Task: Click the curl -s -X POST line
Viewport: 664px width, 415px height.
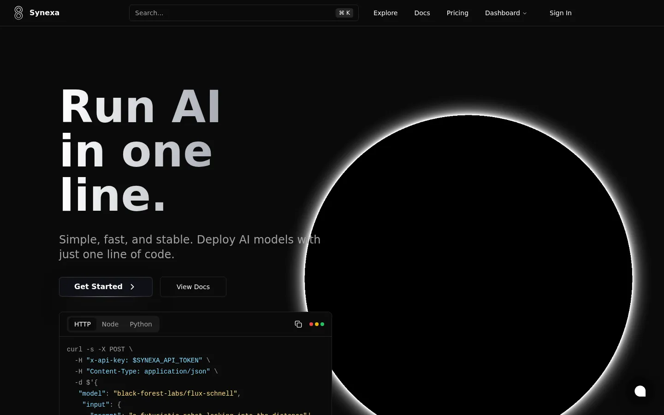Action: pos(100,349)
